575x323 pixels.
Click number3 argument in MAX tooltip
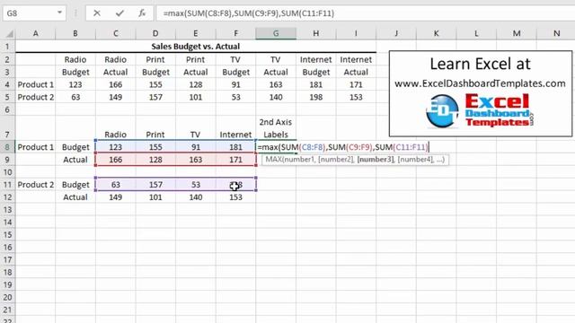(376, 160)
